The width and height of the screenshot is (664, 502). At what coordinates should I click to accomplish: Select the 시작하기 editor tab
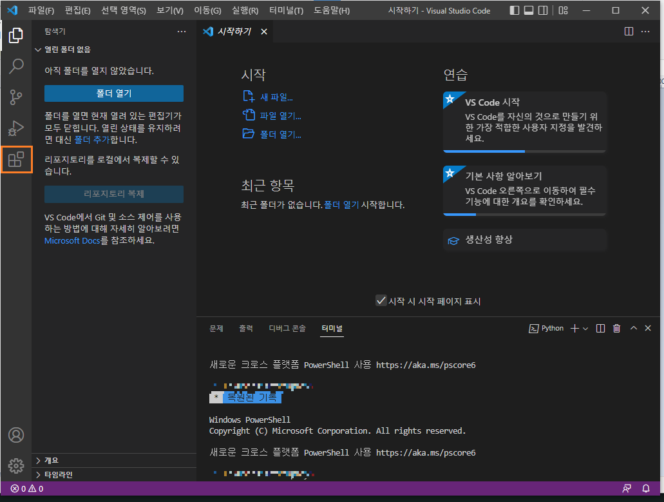(x=234, y=32)
